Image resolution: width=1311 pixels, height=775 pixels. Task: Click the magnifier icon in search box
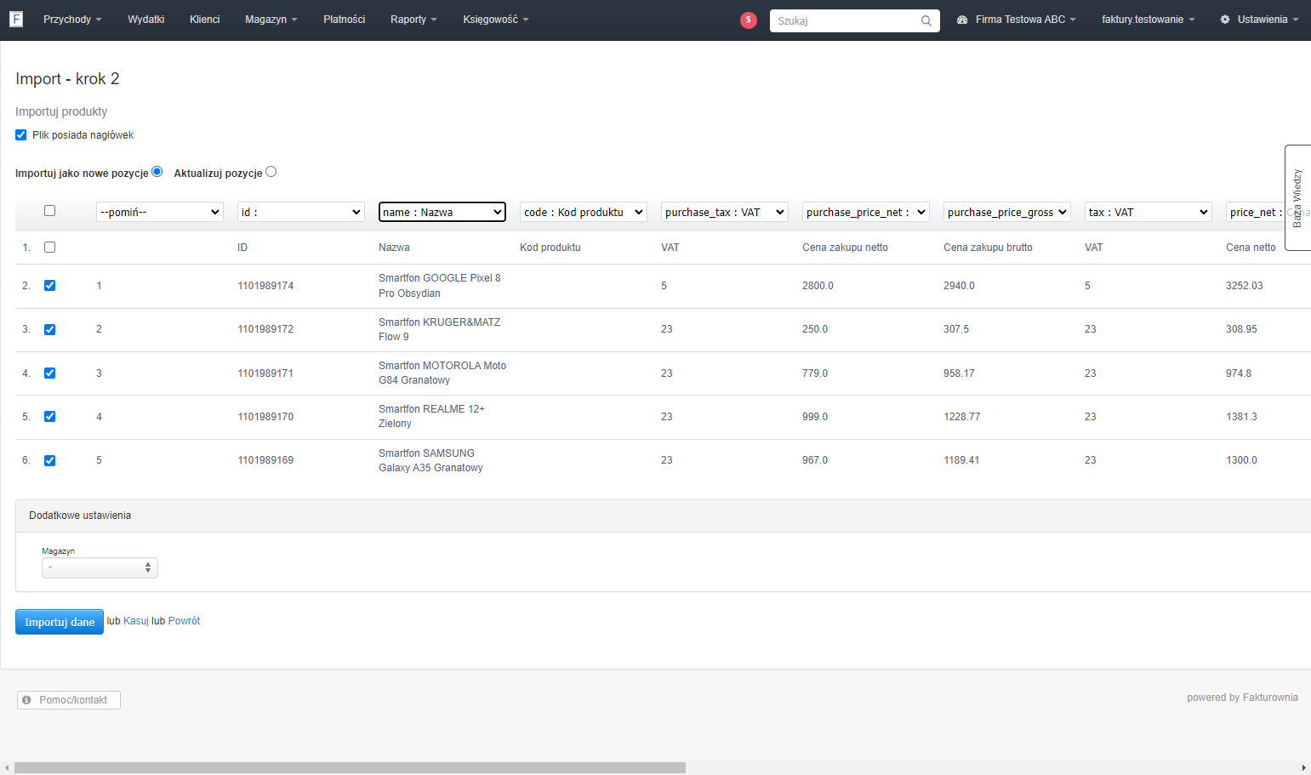click(x=926, y=21)
